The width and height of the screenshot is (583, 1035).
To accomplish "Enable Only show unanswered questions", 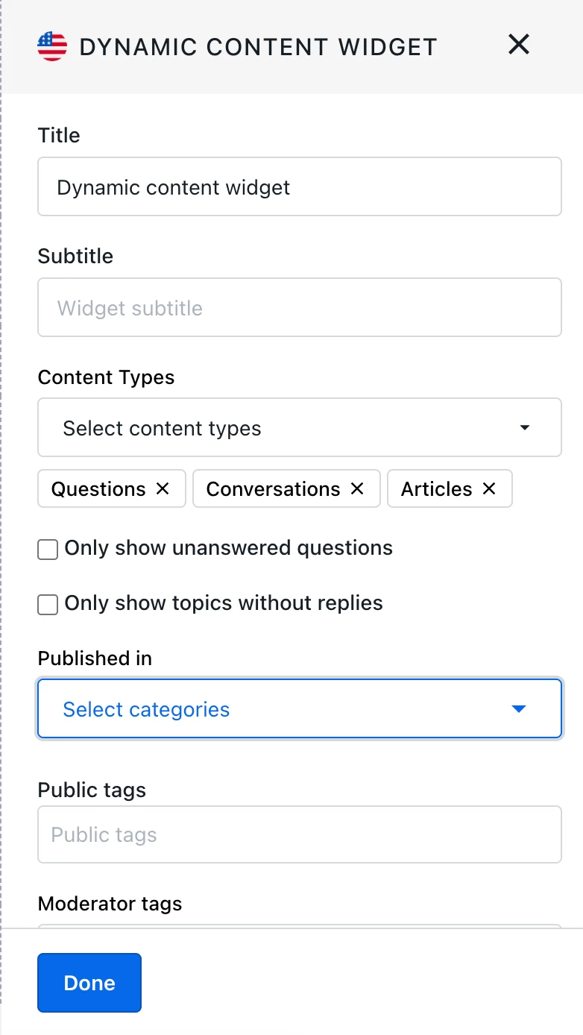I will click(48, 550).
